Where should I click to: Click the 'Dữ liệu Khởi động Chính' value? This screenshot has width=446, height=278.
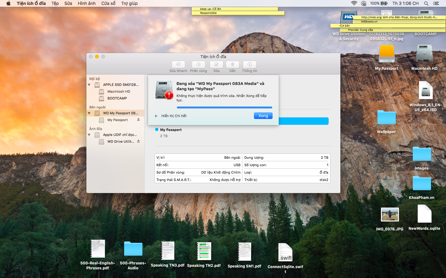coord(221,172)
